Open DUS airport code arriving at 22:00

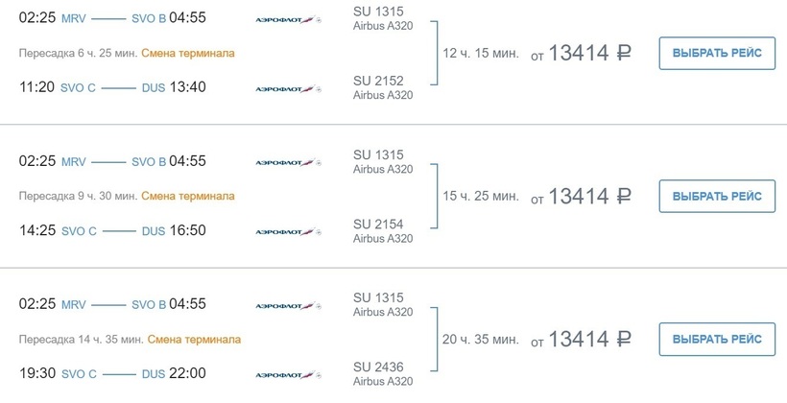[153, 373]
